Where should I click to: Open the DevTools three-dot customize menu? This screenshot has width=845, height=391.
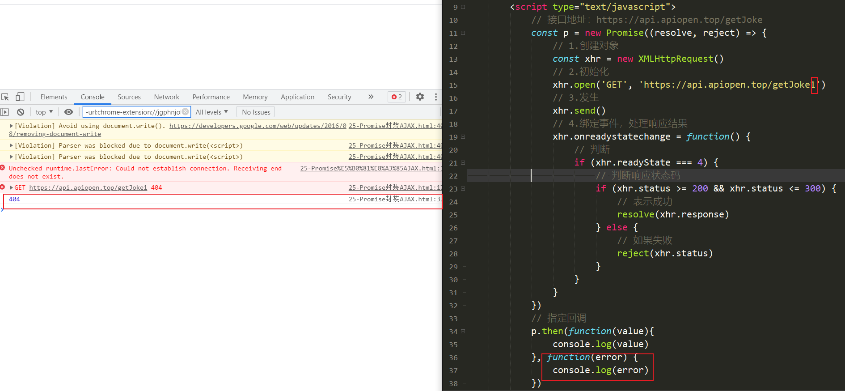coord(436,97)
